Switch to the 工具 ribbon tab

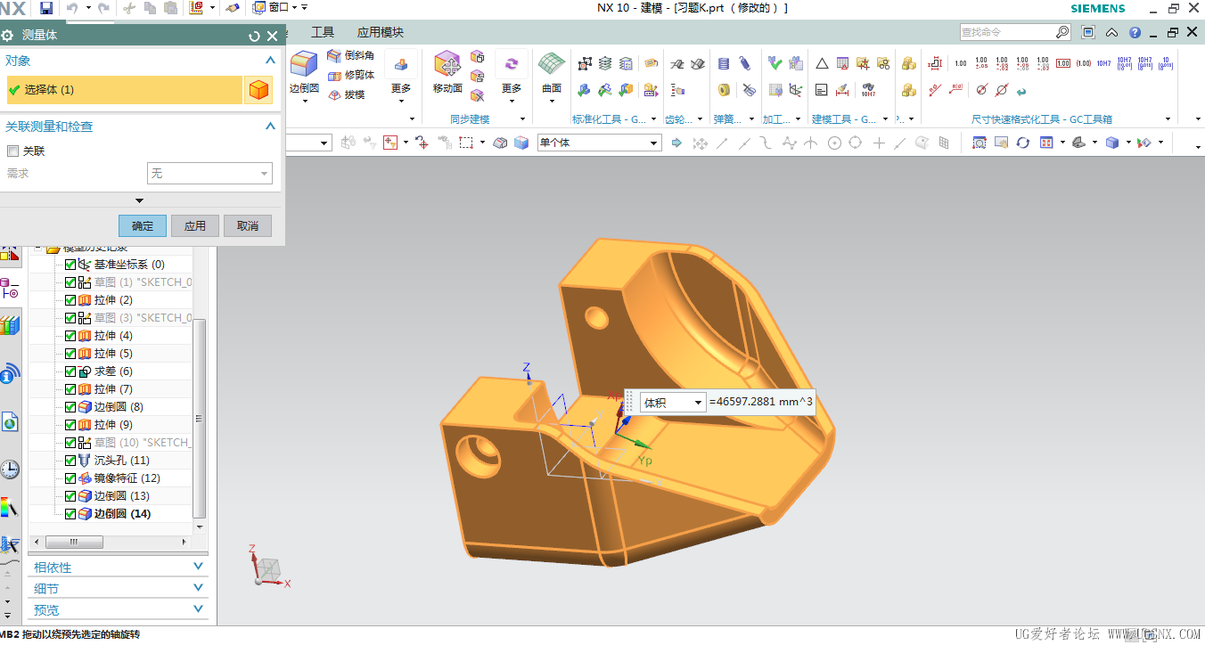pos(323,32)
